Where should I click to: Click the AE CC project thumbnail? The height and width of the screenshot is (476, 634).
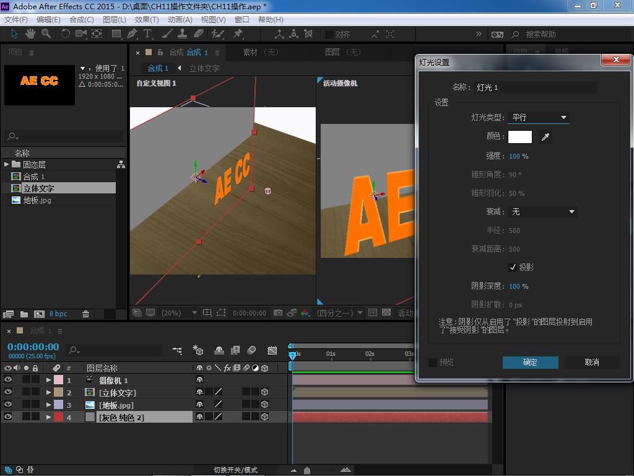[x=39, y=85]
